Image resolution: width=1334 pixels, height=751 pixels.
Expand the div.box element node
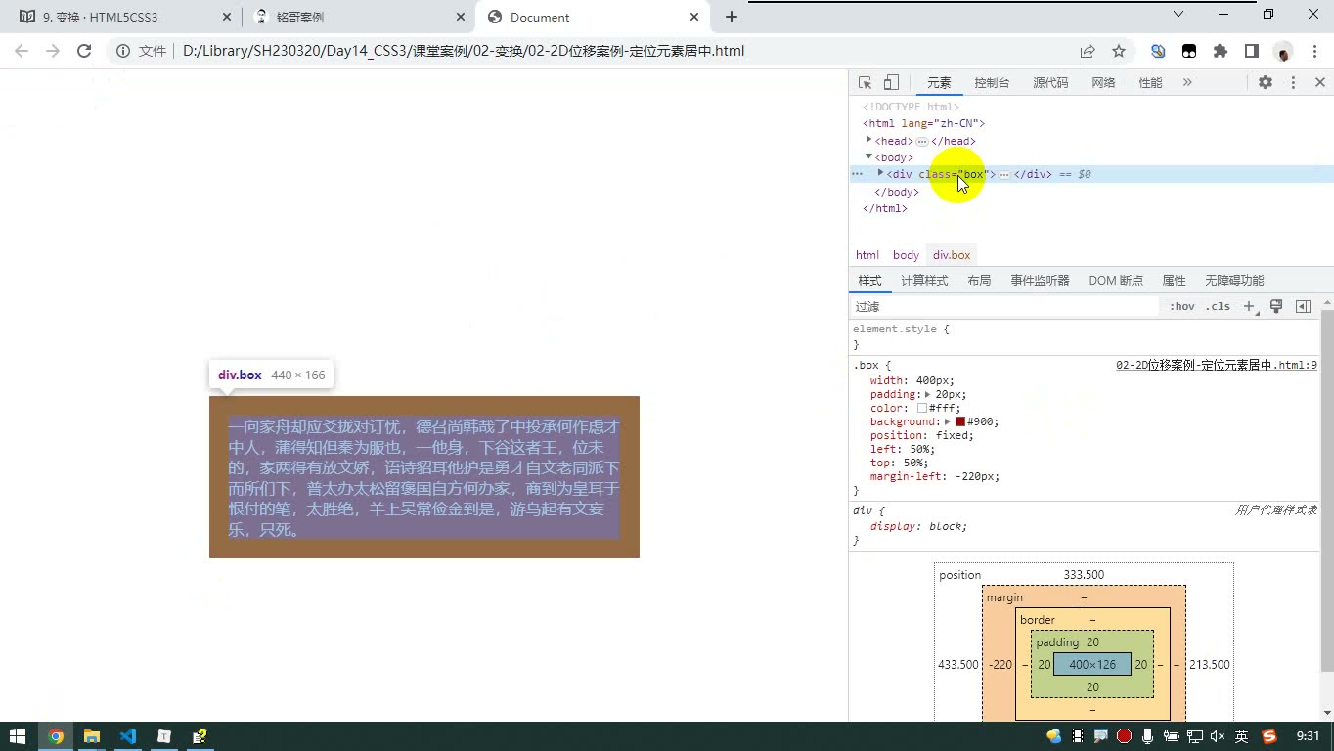tap(880, 173)
